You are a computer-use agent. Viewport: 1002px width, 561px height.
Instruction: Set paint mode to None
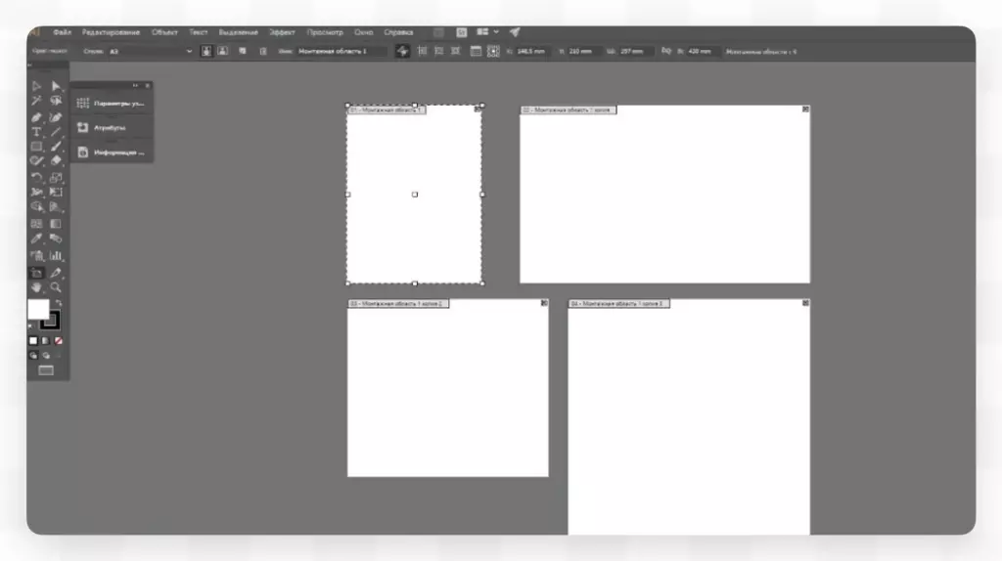click(x=58, y=341)
